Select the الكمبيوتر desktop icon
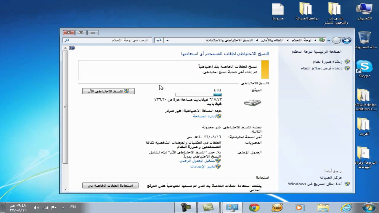379x213 pixels. coord(364,12)
